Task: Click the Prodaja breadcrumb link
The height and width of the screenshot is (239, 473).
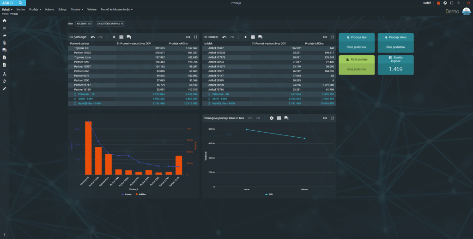Action: (14, 14)
